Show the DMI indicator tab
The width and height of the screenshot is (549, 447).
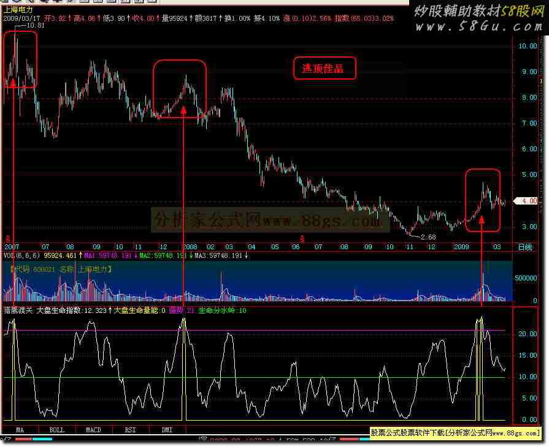(167, 430)
